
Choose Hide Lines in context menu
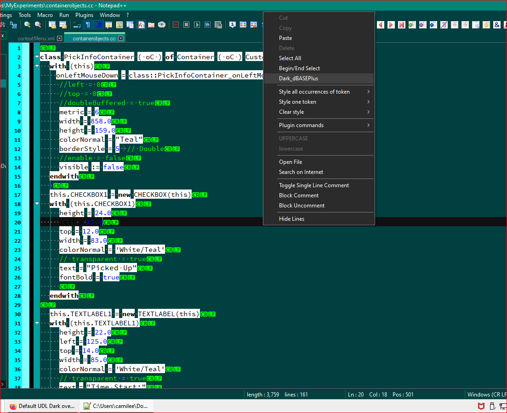coord(319,219)
